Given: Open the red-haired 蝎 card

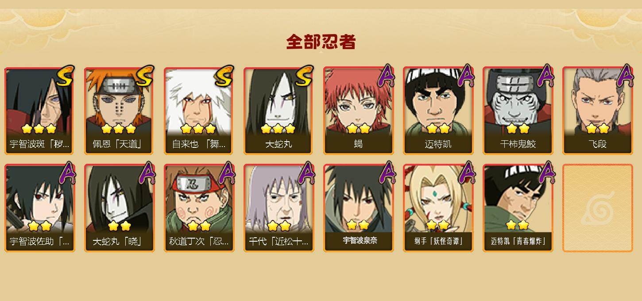Looking at the screenshot, I should [x=358, y=111].
